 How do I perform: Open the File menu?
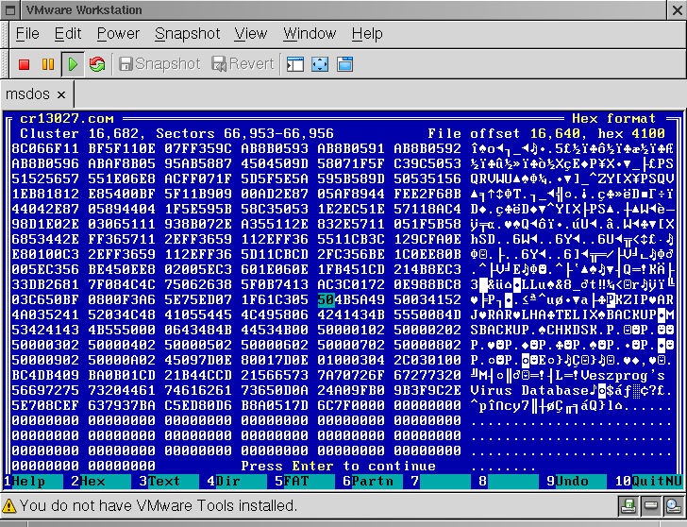point(27,34)
